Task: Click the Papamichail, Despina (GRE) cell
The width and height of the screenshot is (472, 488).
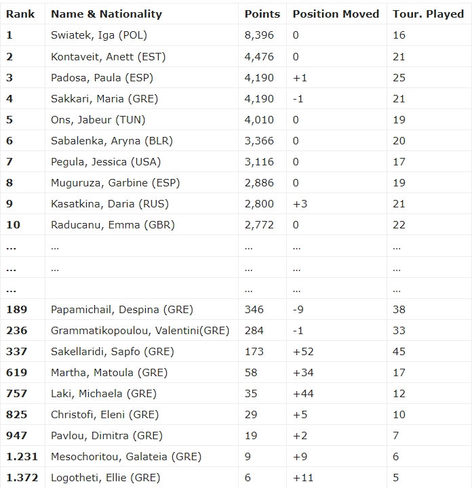Action: click(x=122, y=310)
